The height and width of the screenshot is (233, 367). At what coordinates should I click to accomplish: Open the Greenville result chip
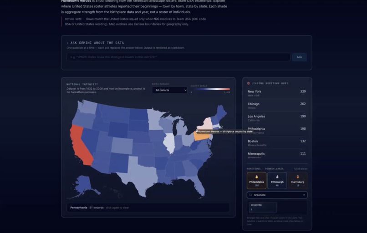click(x=263, y=207)
